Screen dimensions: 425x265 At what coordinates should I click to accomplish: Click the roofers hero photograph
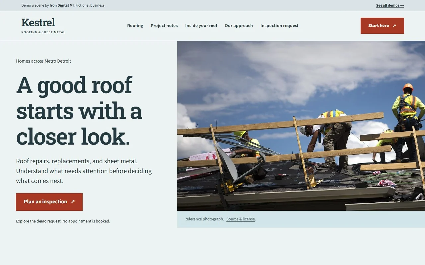[x=301, y=126]
